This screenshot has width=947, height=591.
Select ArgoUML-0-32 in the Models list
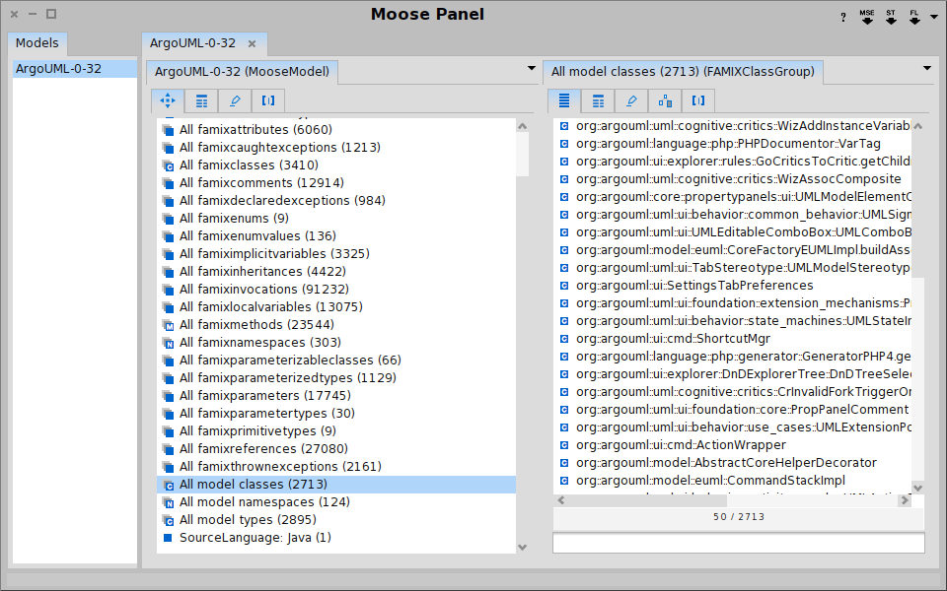pos(75,69)
